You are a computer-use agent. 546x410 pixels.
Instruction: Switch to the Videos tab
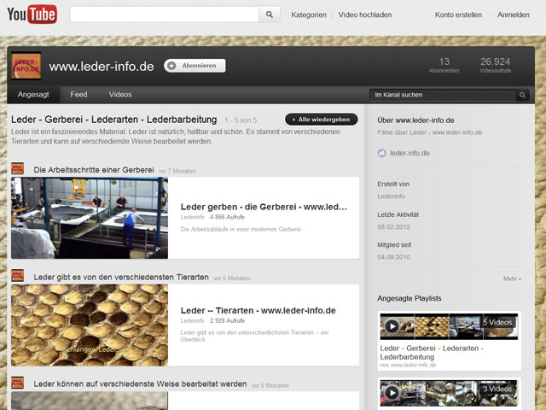120,95
